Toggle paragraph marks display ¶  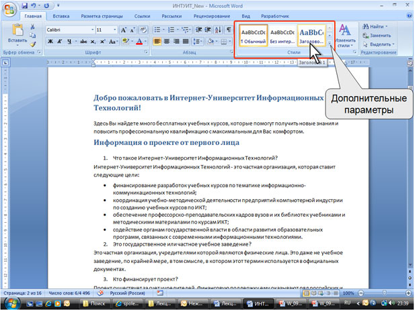229,30
